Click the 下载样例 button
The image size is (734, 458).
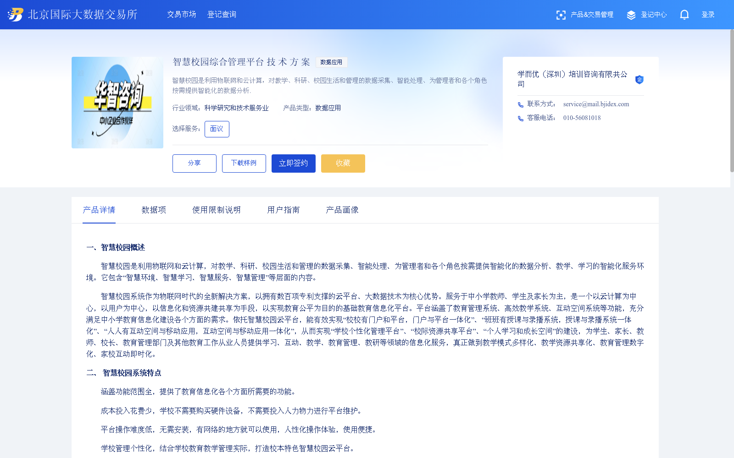point(244,164)
